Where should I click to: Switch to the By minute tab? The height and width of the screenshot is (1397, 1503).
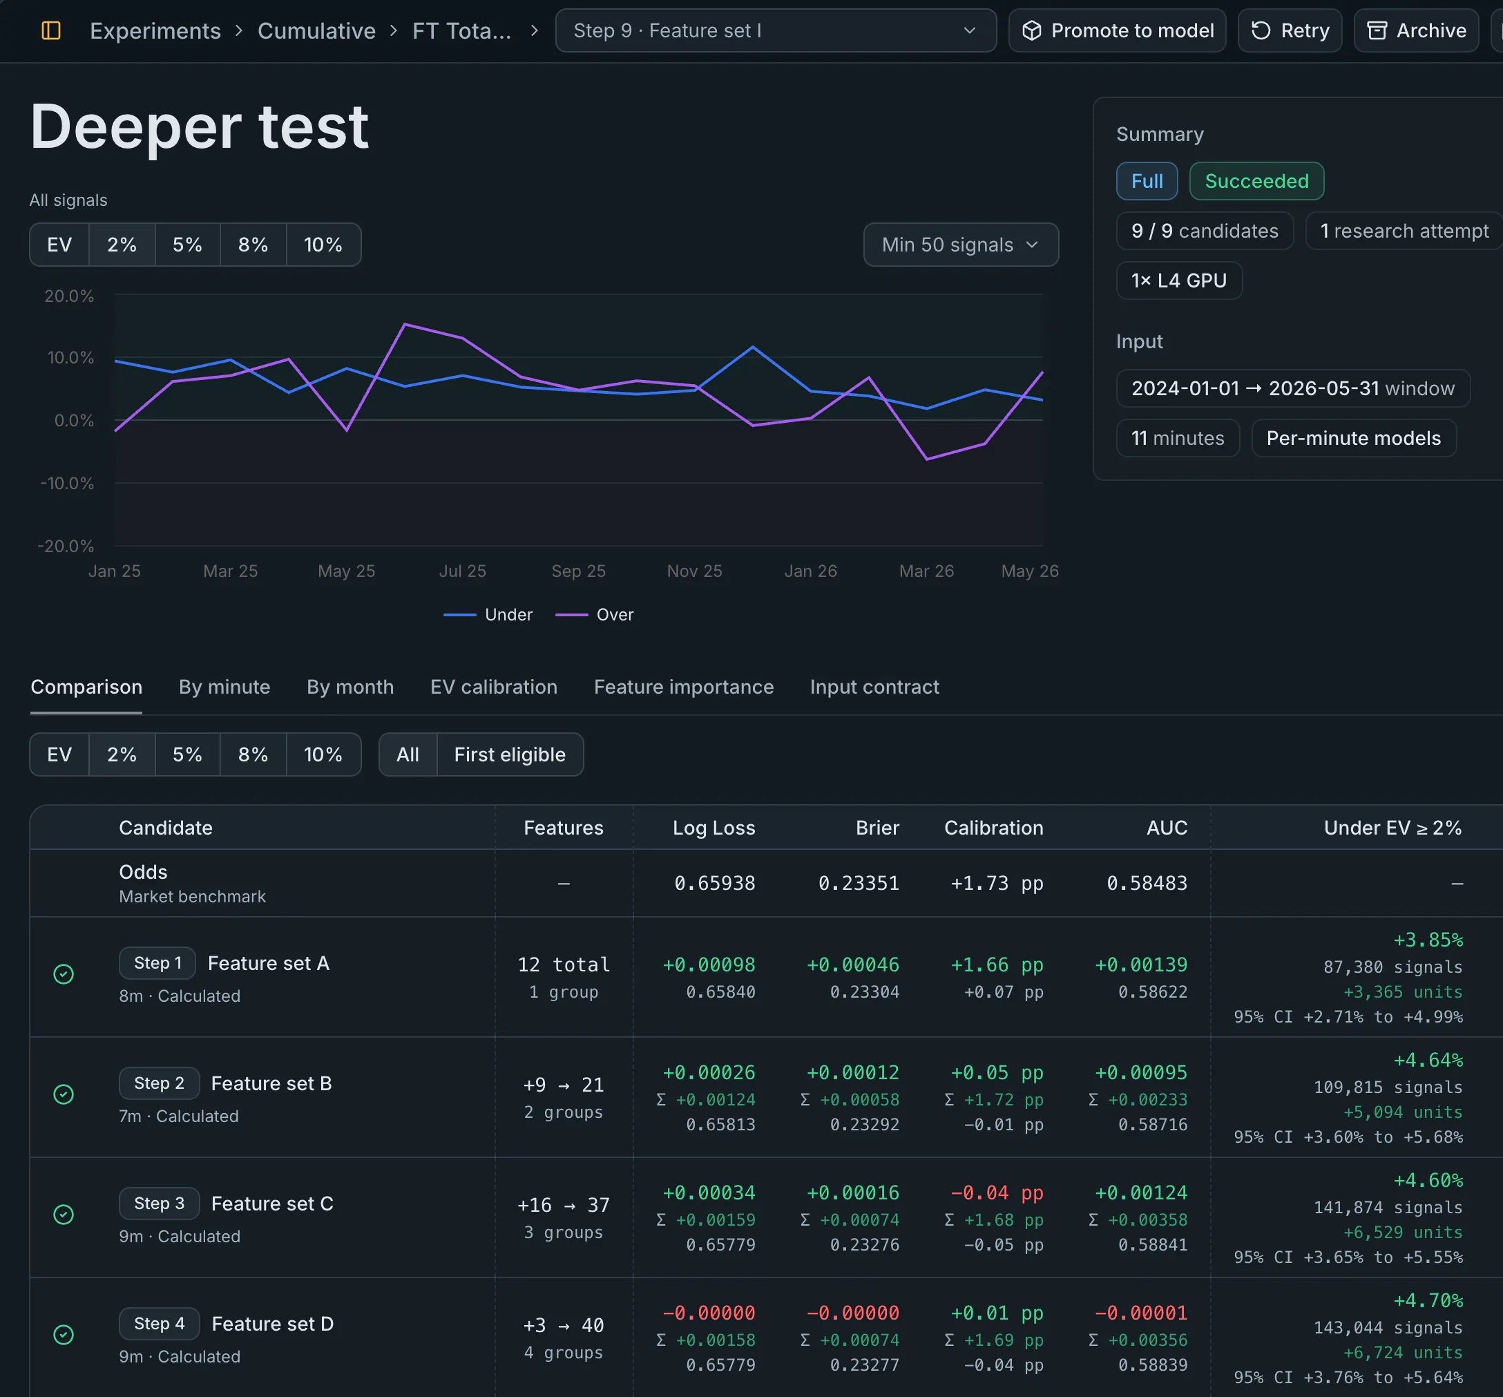[224, 686]
